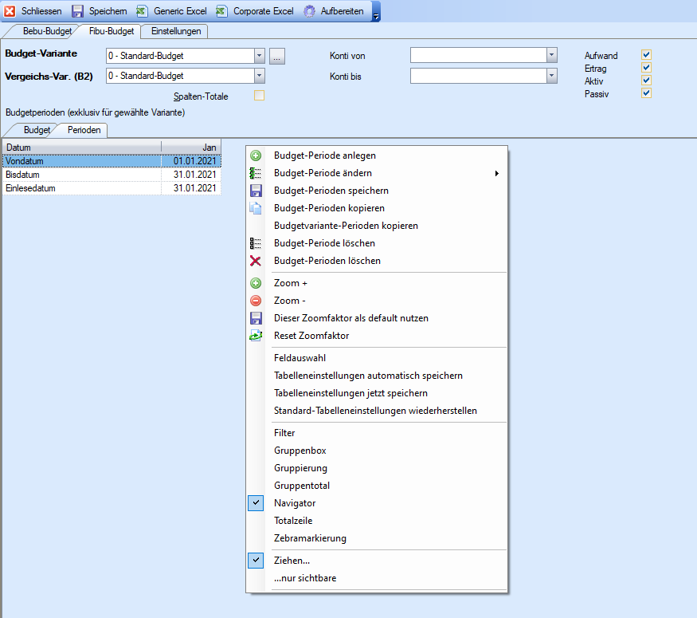Click the red Zoom - icon
697x618 pixels.
coord(256,301)
